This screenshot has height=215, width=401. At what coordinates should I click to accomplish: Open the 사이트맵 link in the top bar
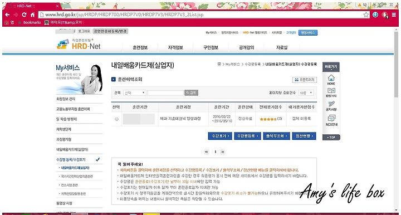276,33
